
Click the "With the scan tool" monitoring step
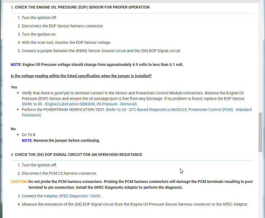pyautogui.click(x=66, y=42)
